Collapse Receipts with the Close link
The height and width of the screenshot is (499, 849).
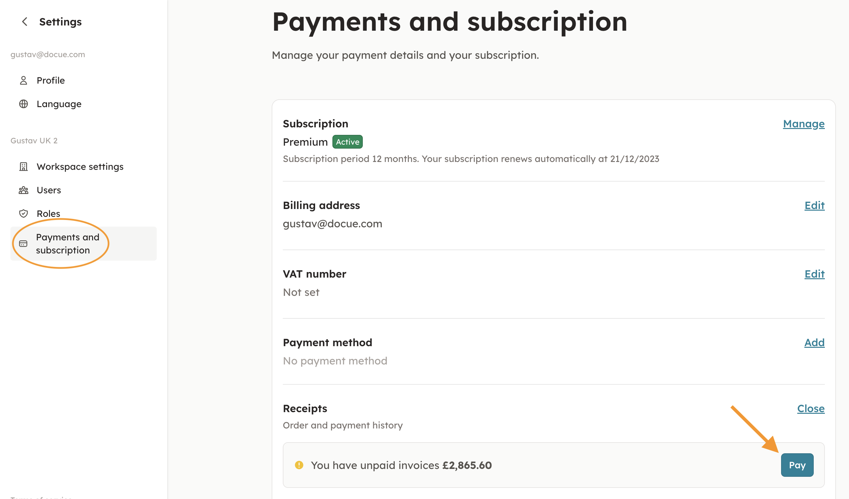coord(810,409)
